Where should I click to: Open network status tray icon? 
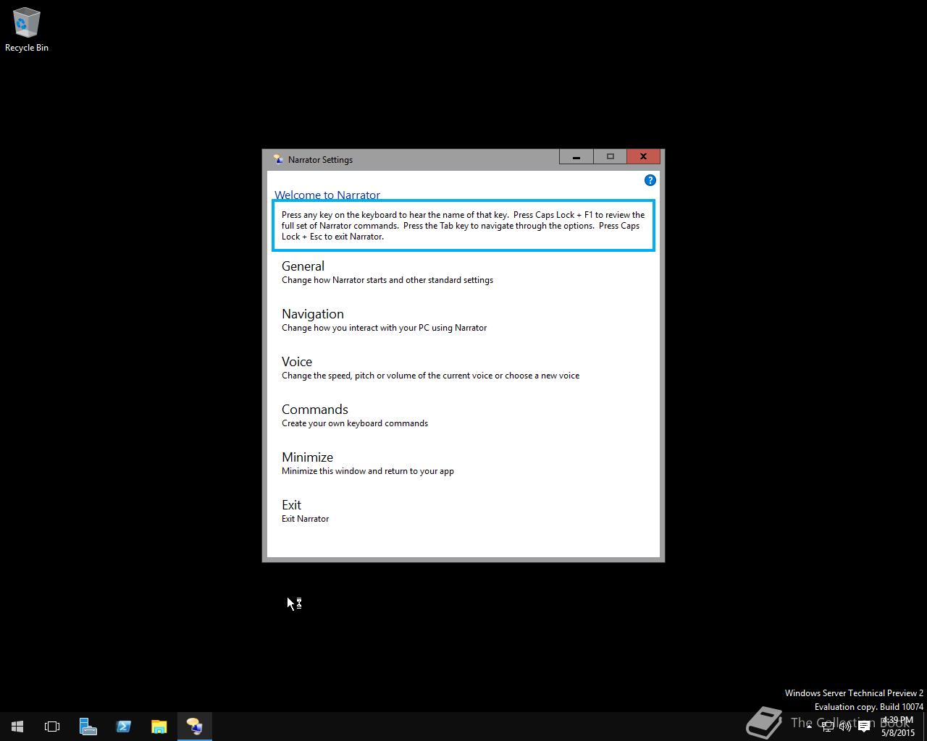828,727
